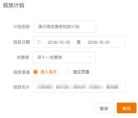Screen dimensions: 138x118
Task: Focus the 计划名称 input field
Action: coord(65,27)
